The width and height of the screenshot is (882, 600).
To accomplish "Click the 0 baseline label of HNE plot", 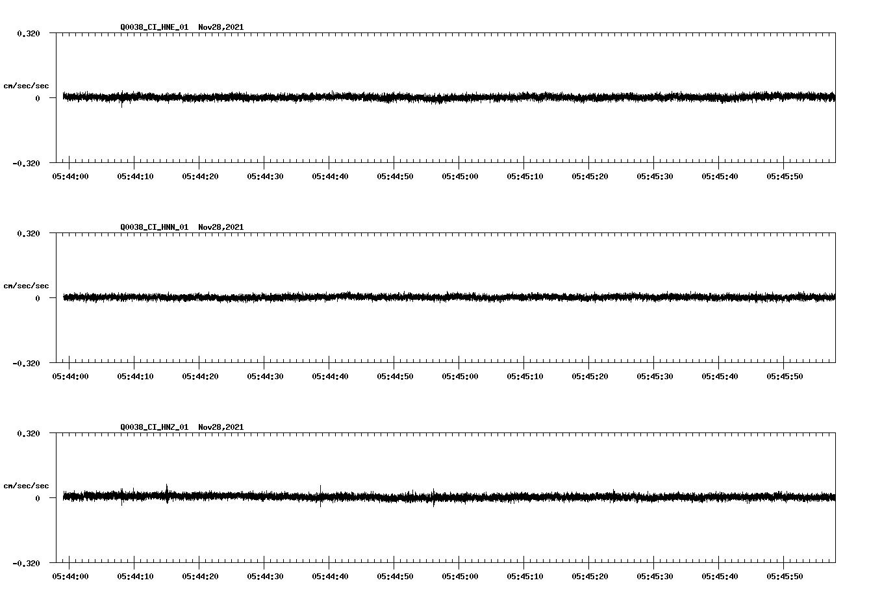I will (x=38, y=99).
